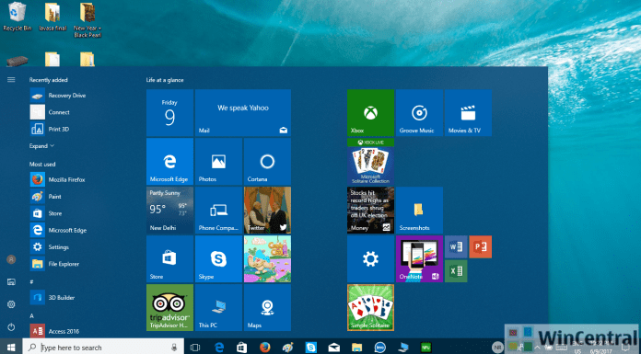Click the Life at a glance group title
641x354 pixels.
[x=165, y=80]
